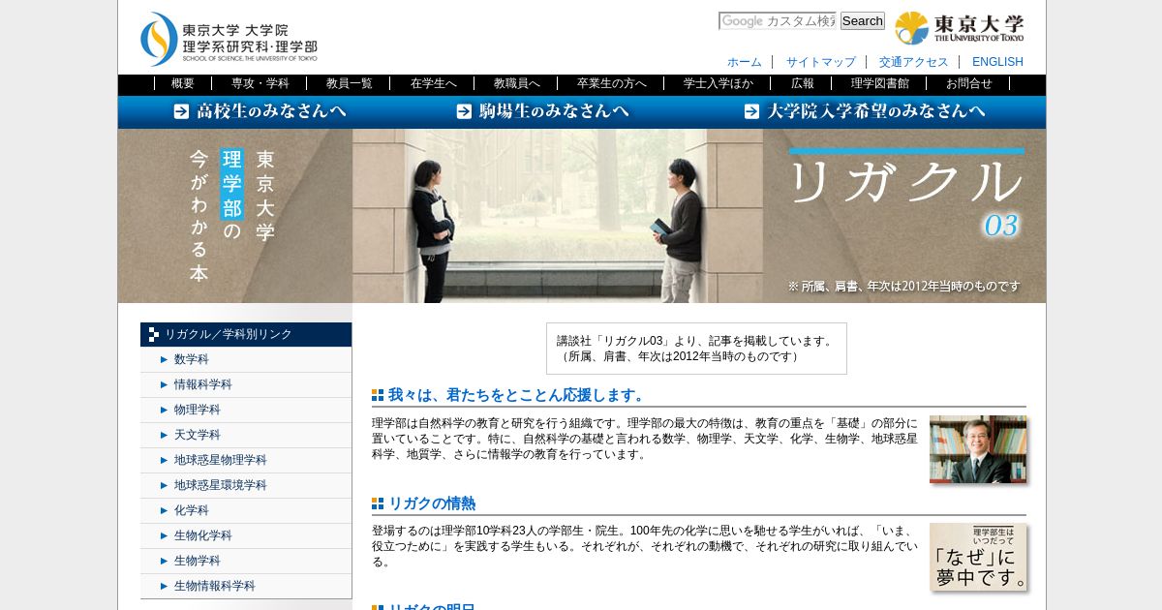1162x610 pixels.
Task: Open the 天文学科 department link
Action: click(198, 435)
